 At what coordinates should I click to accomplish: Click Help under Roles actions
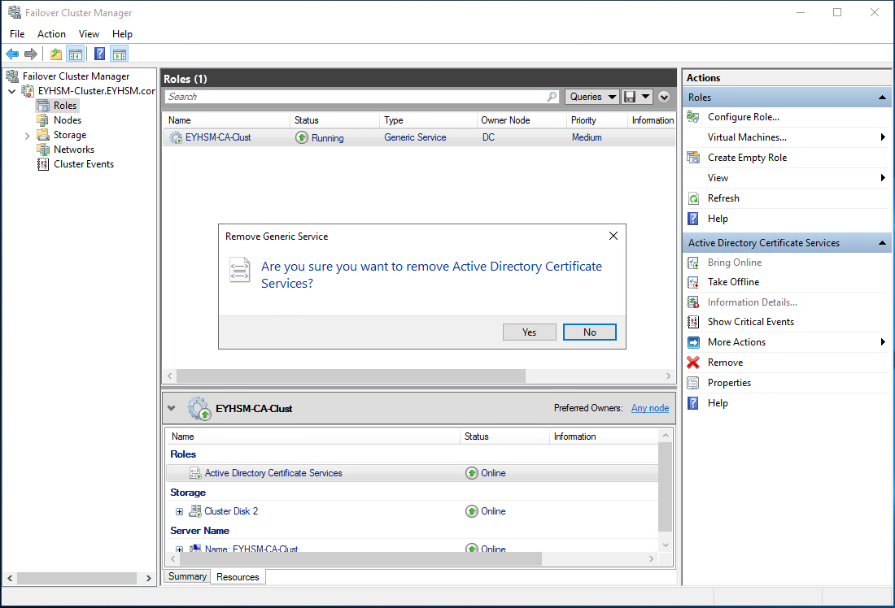718,219
